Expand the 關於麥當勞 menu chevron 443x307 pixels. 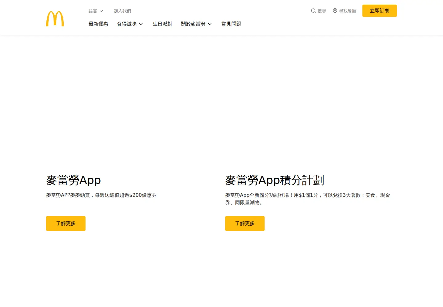point(210,24)
